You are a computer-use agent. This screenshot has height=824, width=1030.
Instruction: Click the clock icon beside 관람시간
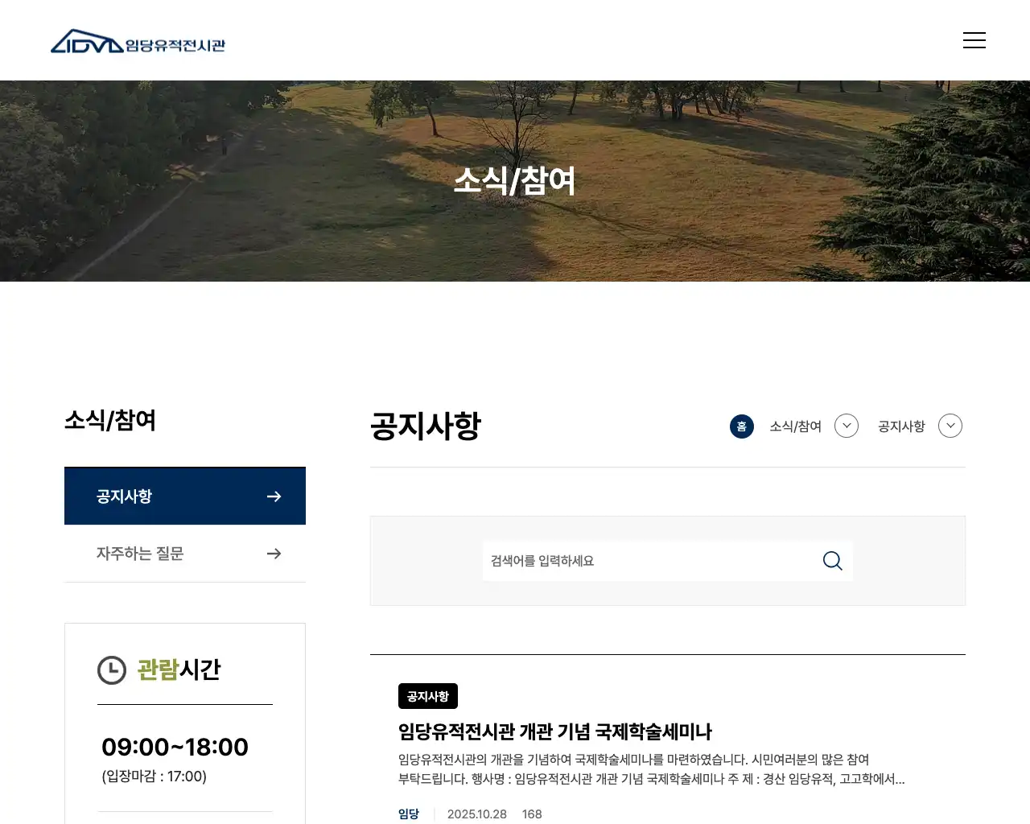pyautogui.click(x=112, y=669)
